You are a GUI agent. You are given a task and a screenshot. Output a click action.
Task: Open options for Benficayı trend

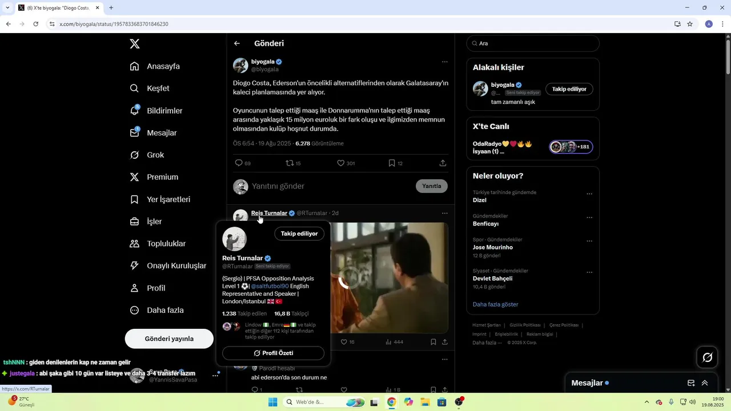(589, 217)
